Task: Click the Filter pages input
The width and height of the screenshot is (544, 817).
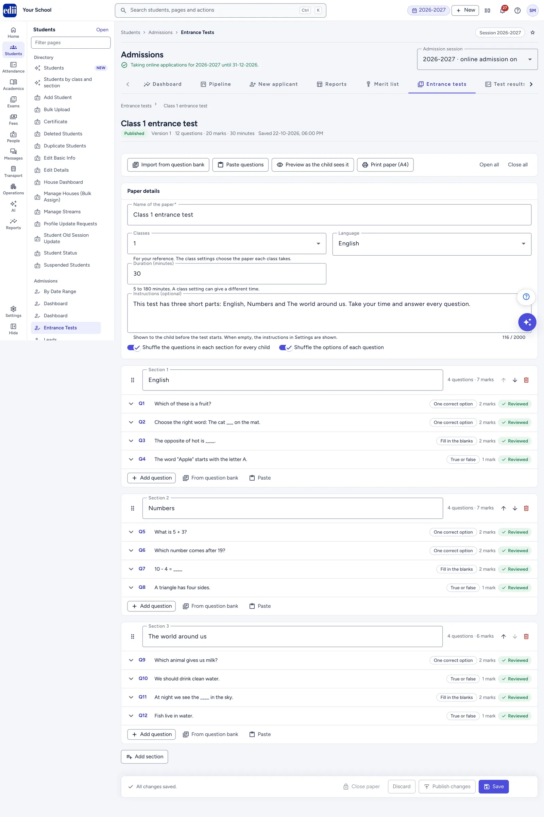Action: tap(71, 43)
